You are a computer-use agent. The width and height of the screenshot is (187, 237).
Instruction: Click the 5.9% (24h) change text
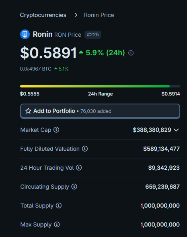point(105,53)
